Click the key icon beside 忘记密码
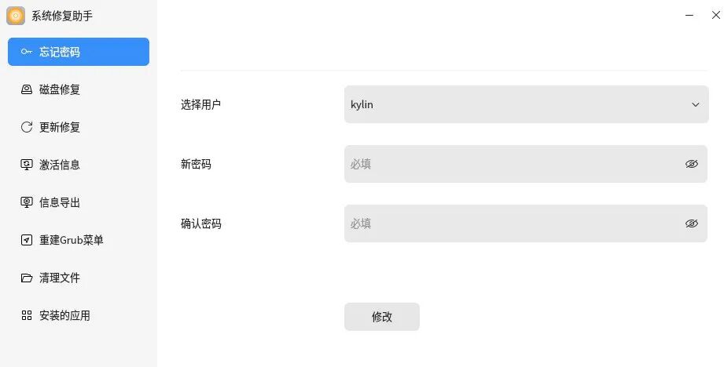 tap(26, 52)
